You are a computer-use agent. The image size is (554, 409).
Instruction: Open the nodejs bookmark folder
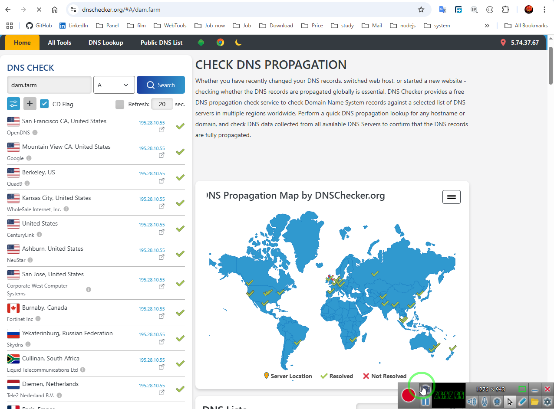(x=402, y=26)
